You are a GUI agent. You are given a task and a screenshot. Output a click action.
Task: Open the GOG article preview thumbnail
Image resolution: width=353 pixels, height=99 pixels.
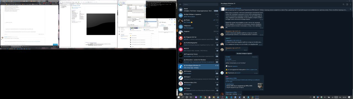point(260,86)
